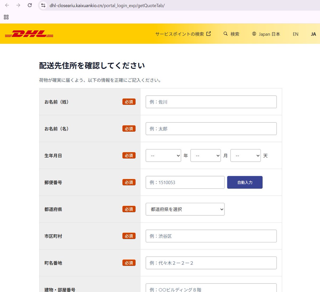Focus the 町名番地 input field
The height and width of the screenshot is (292, 320).
pyautogui.click(x=211, y=263)
